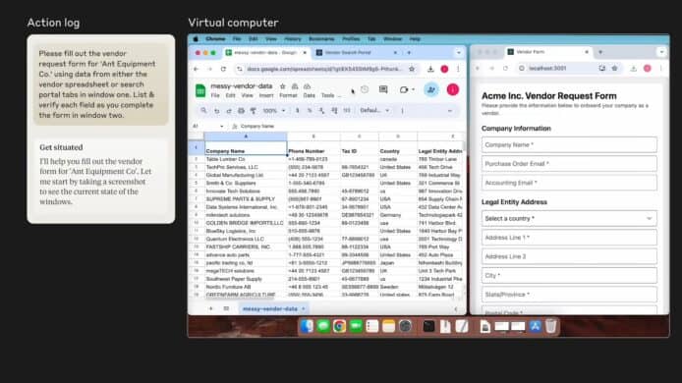Screen dimensions: 682x383
Task: Add a new sheet with plus button
Action: (210, 308)
